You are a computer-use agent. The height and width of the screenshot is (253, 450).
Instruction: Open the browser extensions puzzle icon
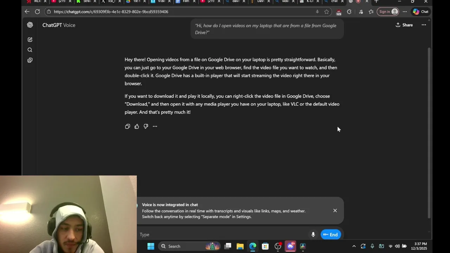click(349, 12)
